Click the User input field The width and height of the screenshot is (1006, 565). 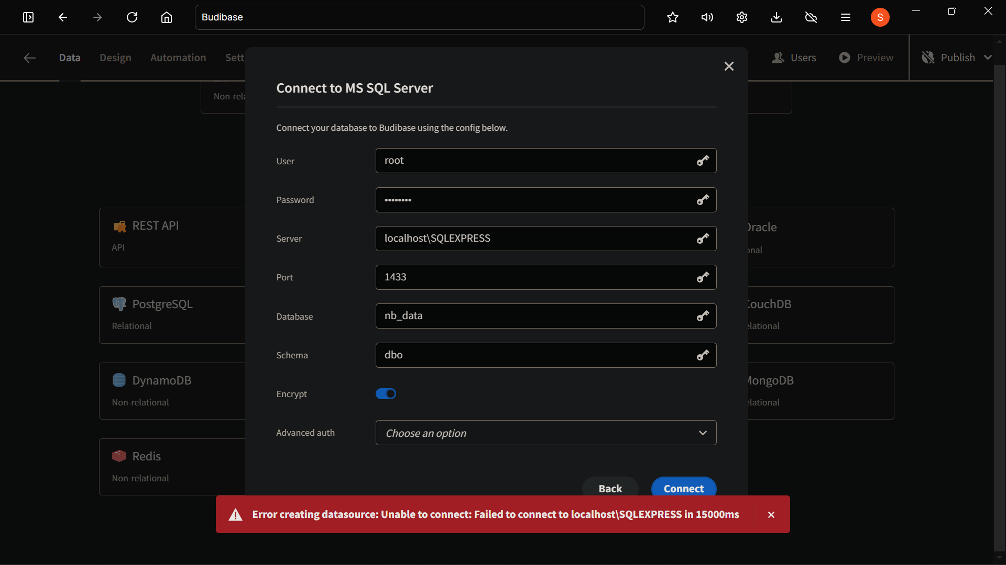click(x=546, y=161)
